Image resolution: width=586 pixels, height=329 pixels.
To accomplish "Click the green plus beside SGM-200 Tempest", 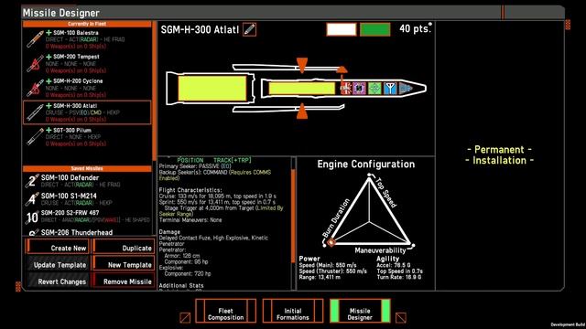I will coord(49,57).
